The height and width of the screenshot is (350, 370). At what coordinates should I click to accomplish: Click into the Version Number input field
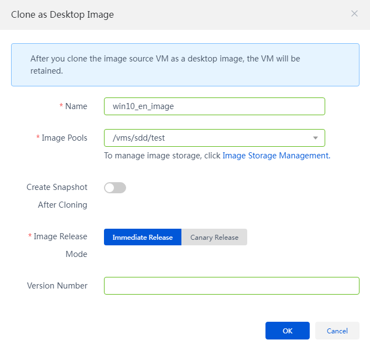tap(232, 286)
